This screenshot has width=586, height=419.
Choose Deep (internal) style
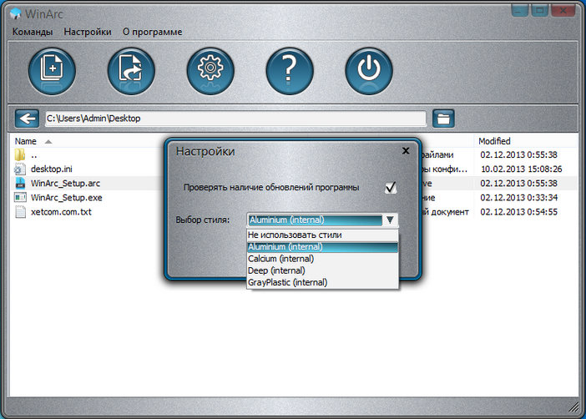pos(322,270)
